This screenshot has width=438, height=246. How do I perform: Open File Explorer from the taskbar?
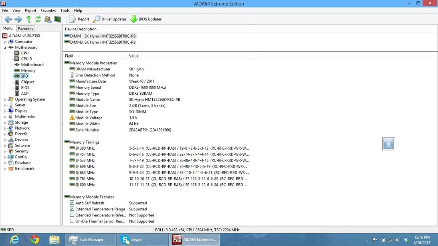pyautogui.click(x=54, y=240)
